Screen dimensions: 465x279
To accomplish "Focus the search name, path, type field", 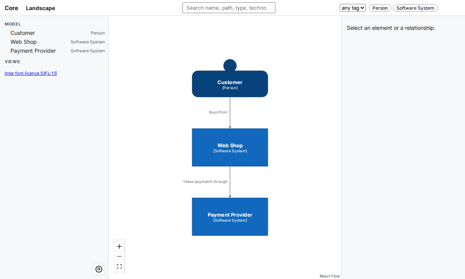I will point(229,8).
